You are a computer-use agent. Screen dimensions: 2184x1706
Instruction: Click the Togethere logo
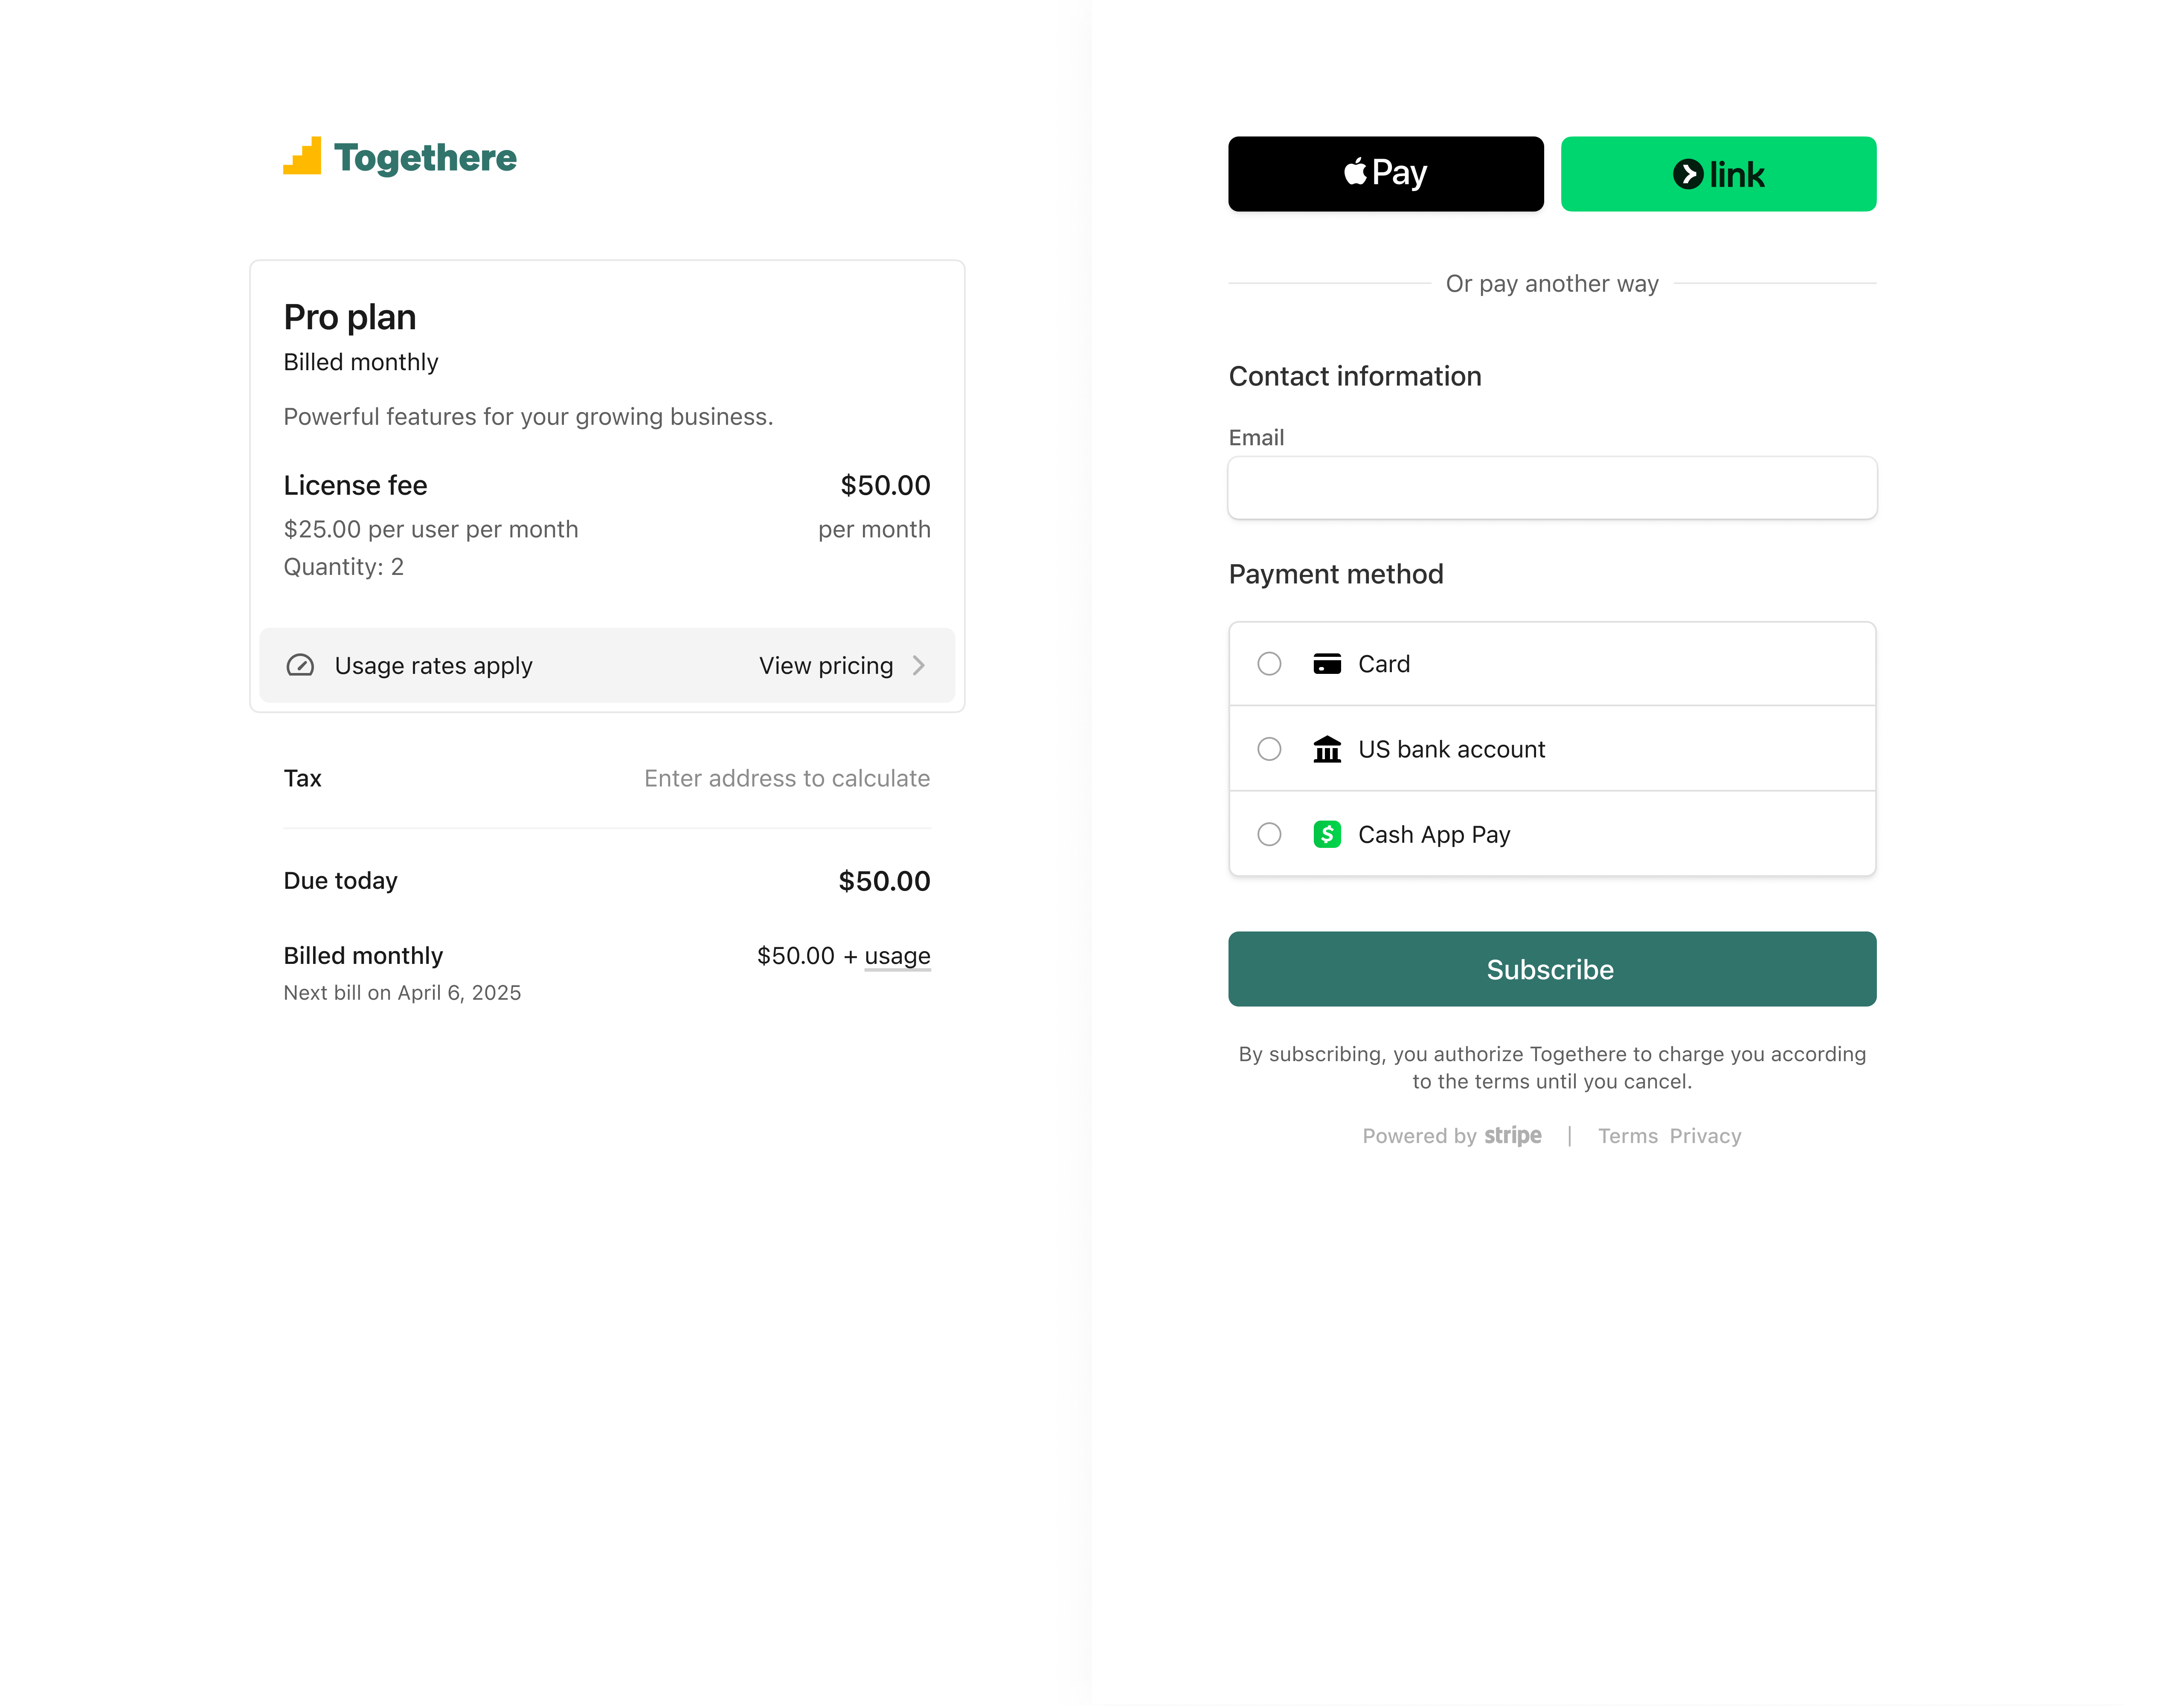(399, 157)
